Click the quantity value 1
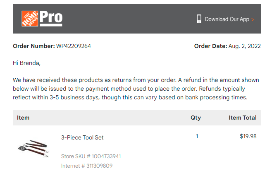 point(197,136)
